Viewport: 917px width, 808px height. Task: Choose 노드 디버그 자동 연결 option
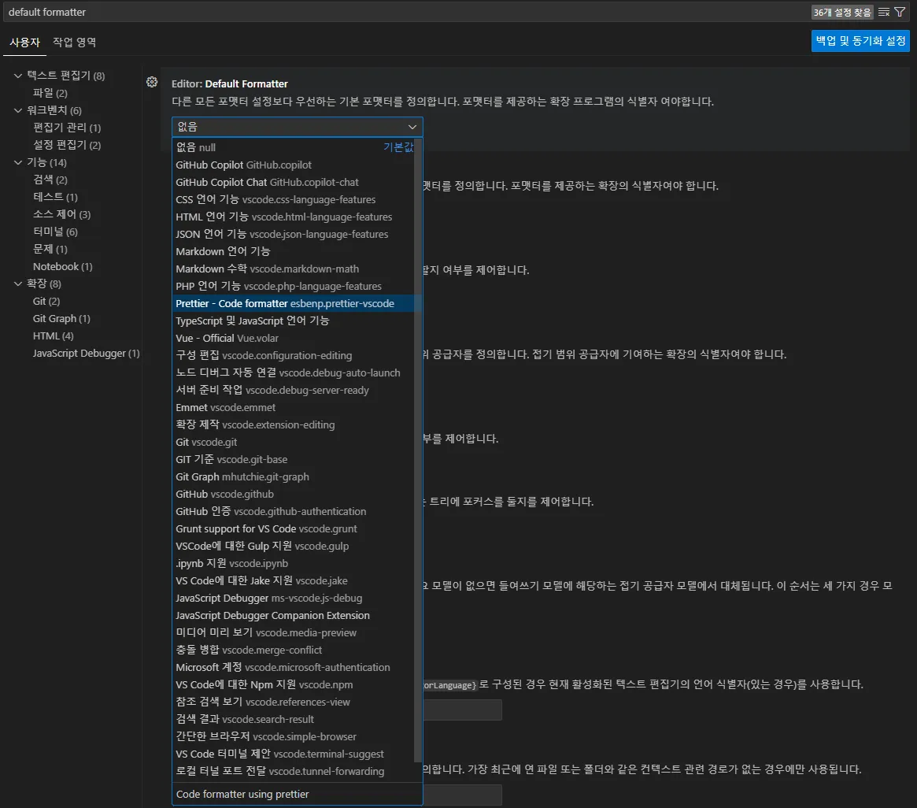[294, 372]
